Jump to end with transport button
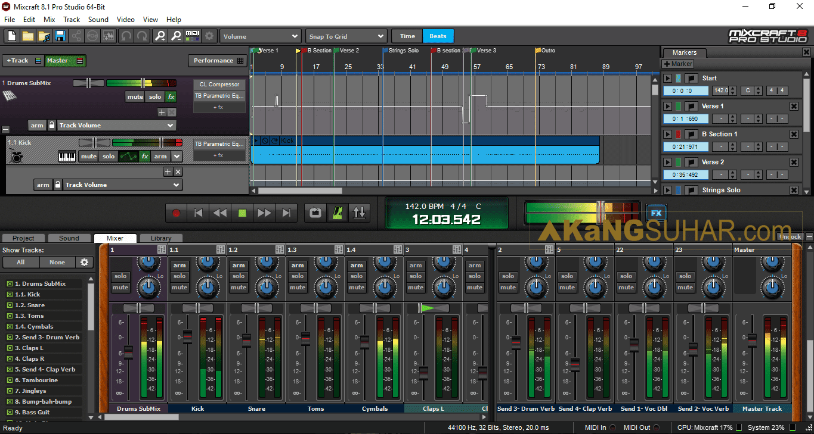 [x=286, y=213]
